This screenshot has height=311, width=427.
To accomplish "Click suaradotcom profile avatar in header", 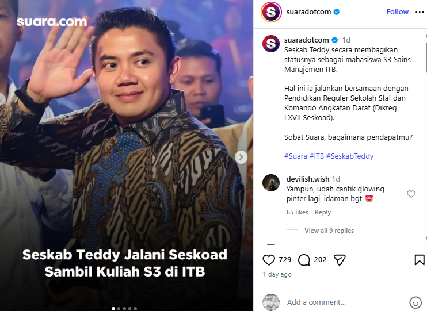I will pyautogui.click(x=271, y=12).
